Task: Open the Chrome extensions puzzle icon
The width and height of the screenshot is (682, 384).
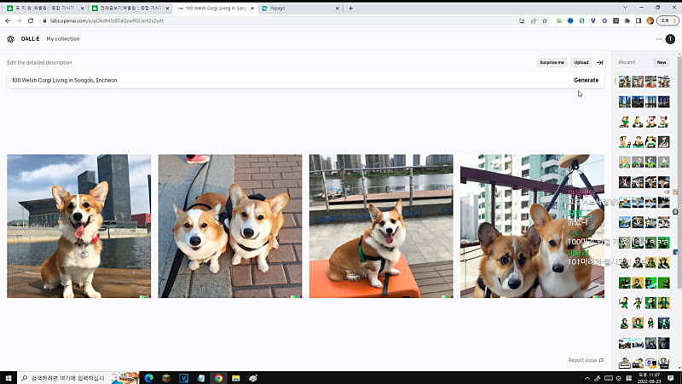Action: [627, 20]
